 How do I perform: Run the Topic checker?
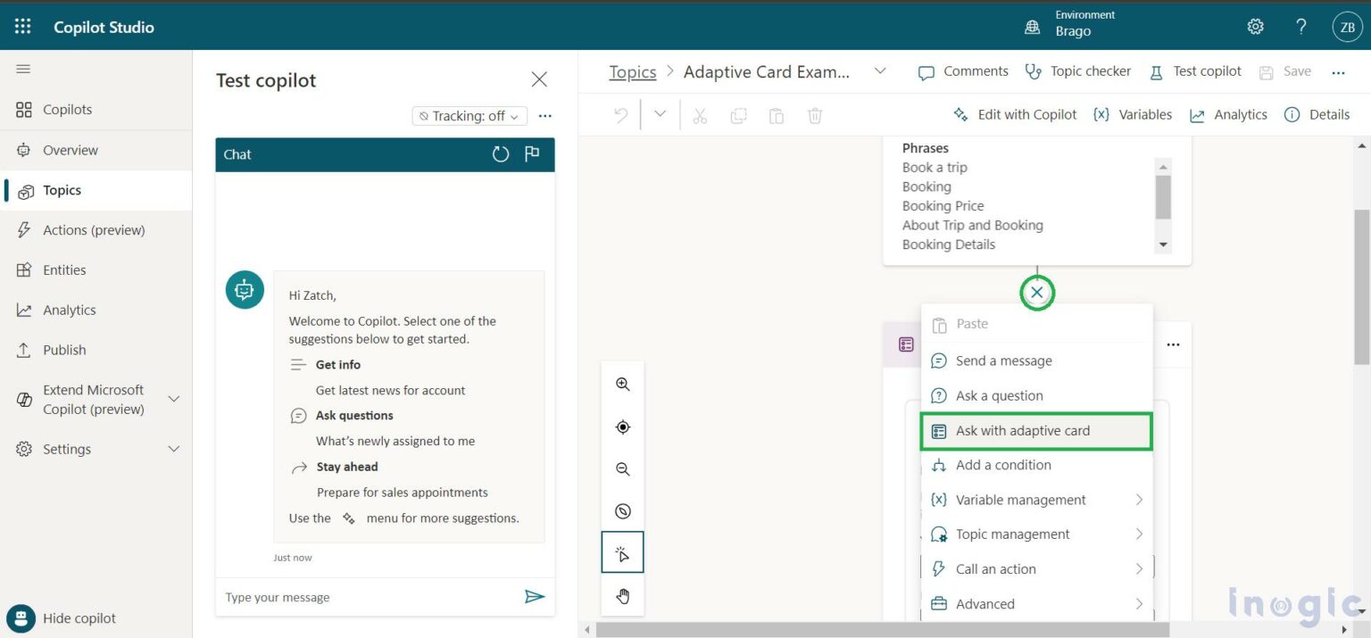(1077, 71)
